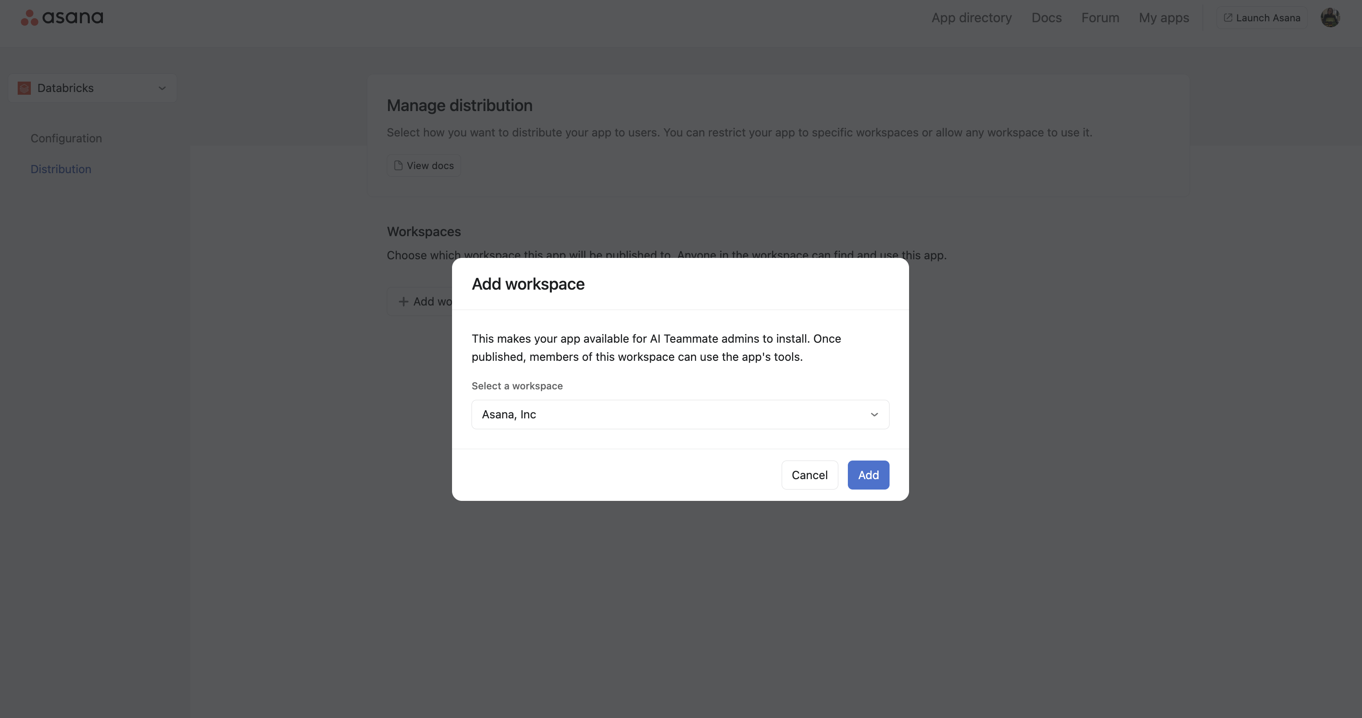Click the Workspaces section heading
1362x718 pixels.
pyautogui.click(x=423, y=232)
